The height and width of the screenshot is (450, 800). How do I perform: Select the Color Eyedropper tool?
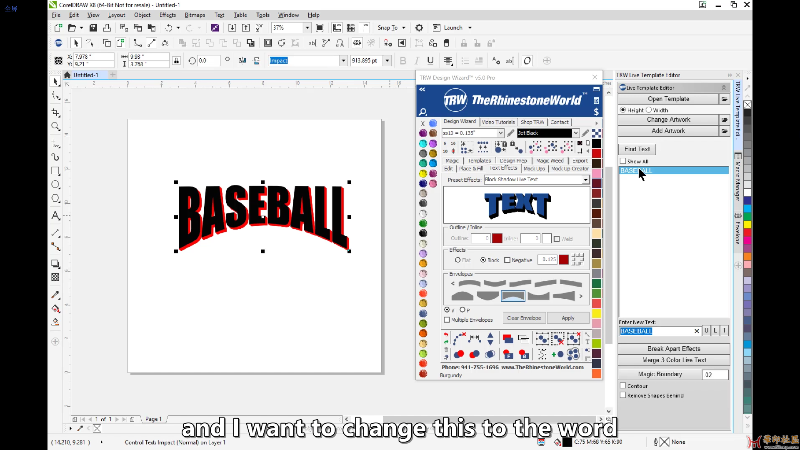pyautogui.click(x=55, y=295)
